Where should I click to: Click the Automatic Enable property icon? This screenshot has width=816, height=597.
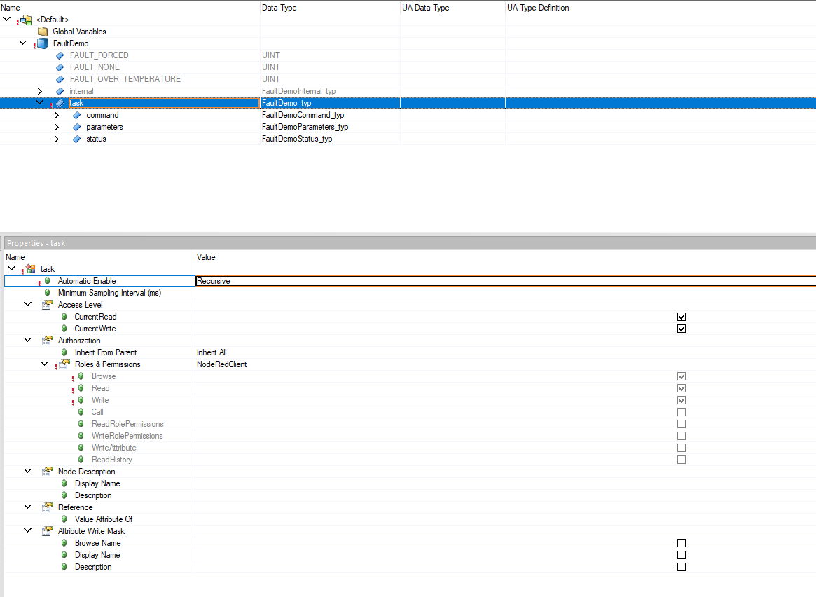click(x=48, y=281)
